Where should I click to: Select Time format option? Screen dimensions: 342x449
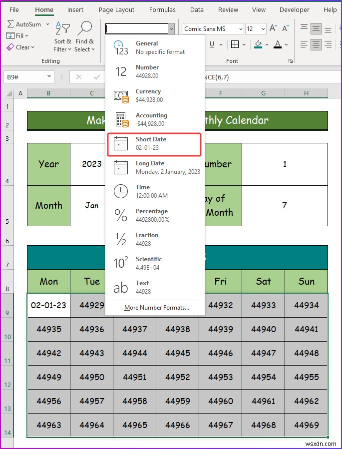(155, 191)
